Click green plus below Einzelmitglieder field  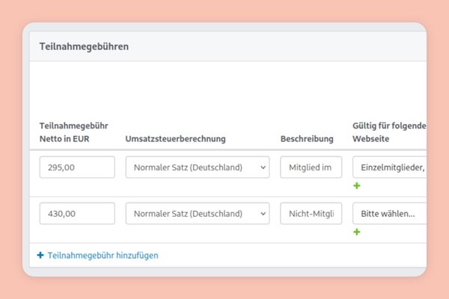click(357, 185)
